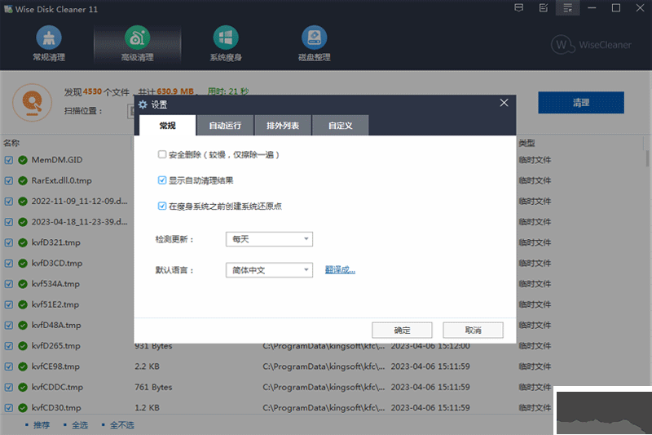The height and width of the screenshot is (435, 652).
Task: Open the 系统瘦身 slimming tool
Action: point(226,44)
